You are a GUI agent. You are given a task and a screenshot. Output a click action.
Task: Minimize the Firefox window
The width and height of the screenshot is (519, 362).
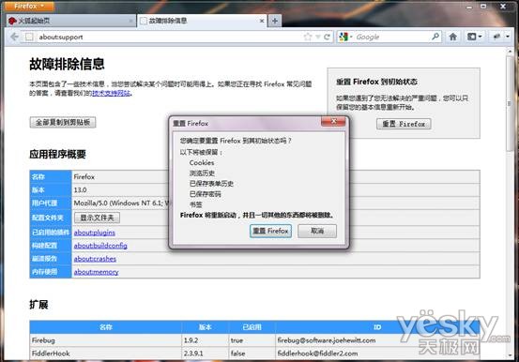click(x=469, y=7)
